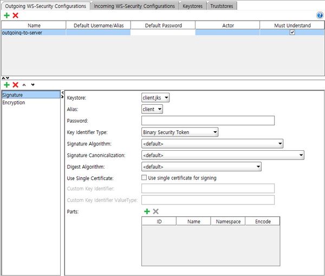Add a new WSS entry above Signature list
Screen dimensions: 325x276
pyautogui.click(x=6, y=85)
